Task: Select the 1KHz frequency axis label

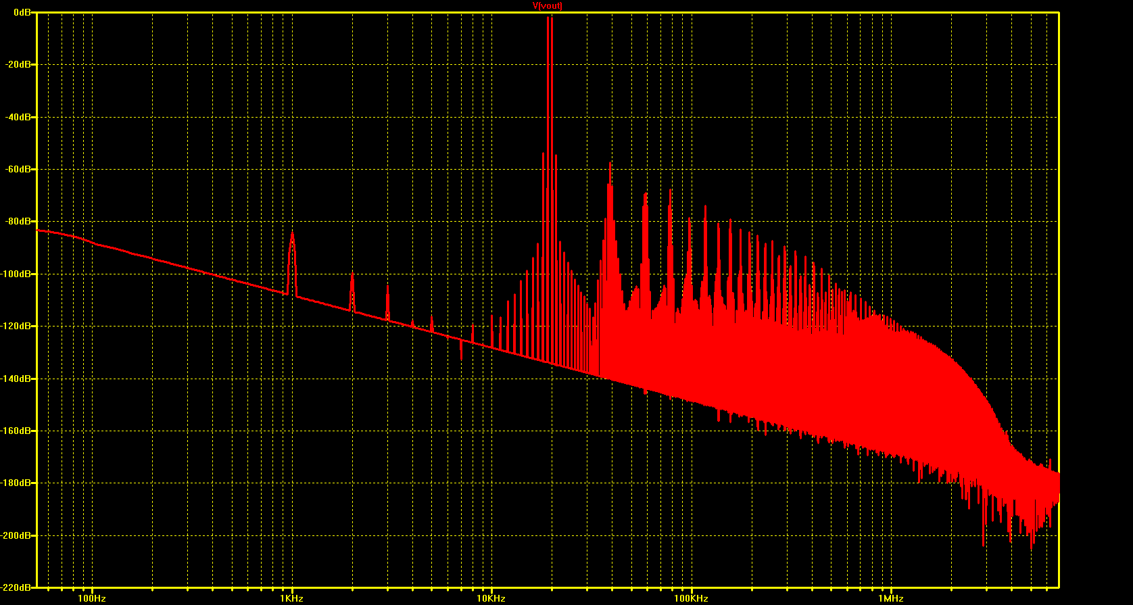Action: click(291, 598)
